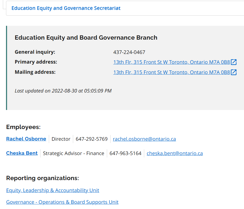The height and width of the screenshot is (209, 244).
Task: Open Cheska Bent's employee profile
Action: coord(22,153)
